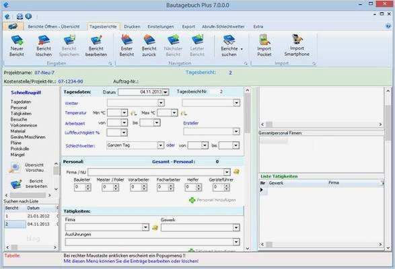Select Mängel in Schnellzugriff
The width and height of the screenshot is (395, 269).
pyautogui.click(x=17, y=155)
